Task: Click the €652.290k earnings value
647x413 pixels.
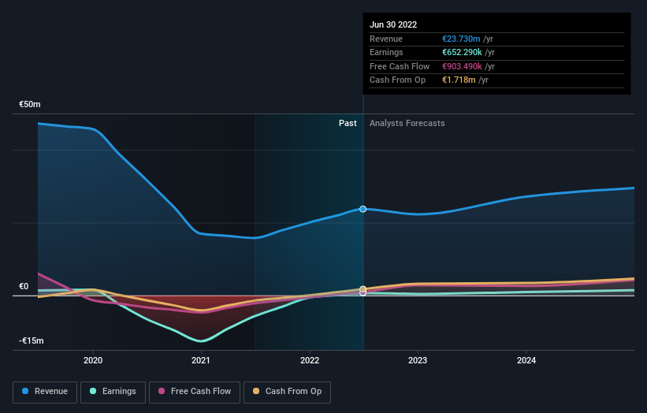Action: 462,52
